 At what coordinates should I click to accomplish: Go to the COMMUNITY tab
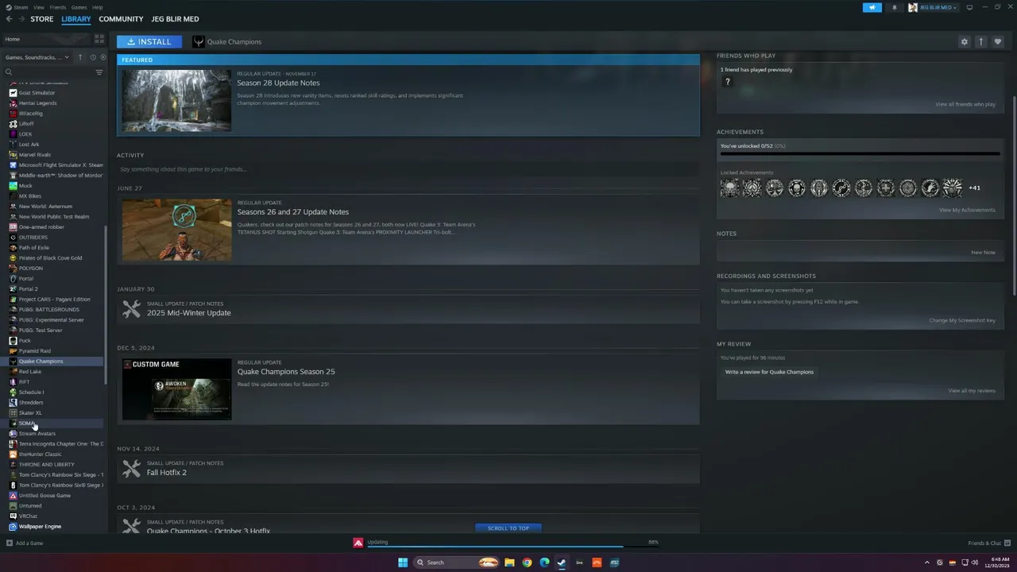click(x=121, y=19)
